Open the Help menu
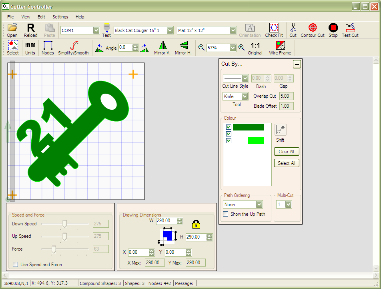The height and width of the screenshot is (289, 381). pos(80,17)
